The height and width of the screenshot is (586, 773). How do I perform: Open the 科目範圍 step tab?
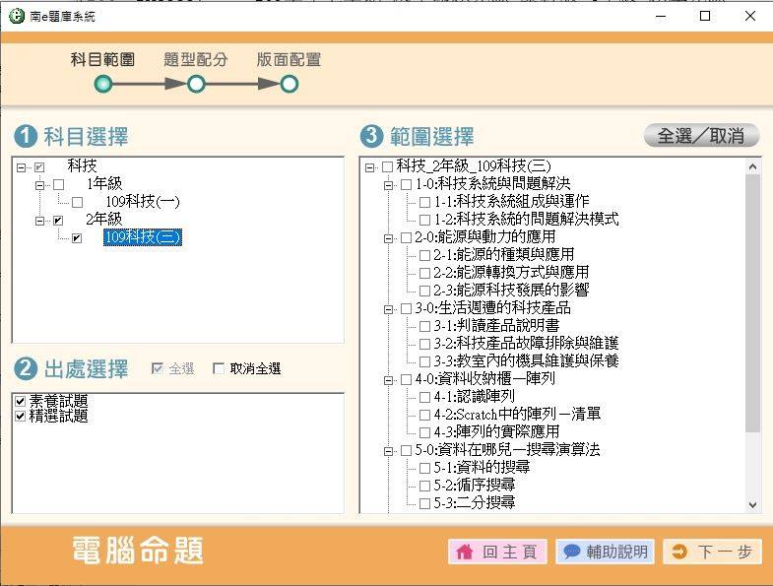point(102,60)
